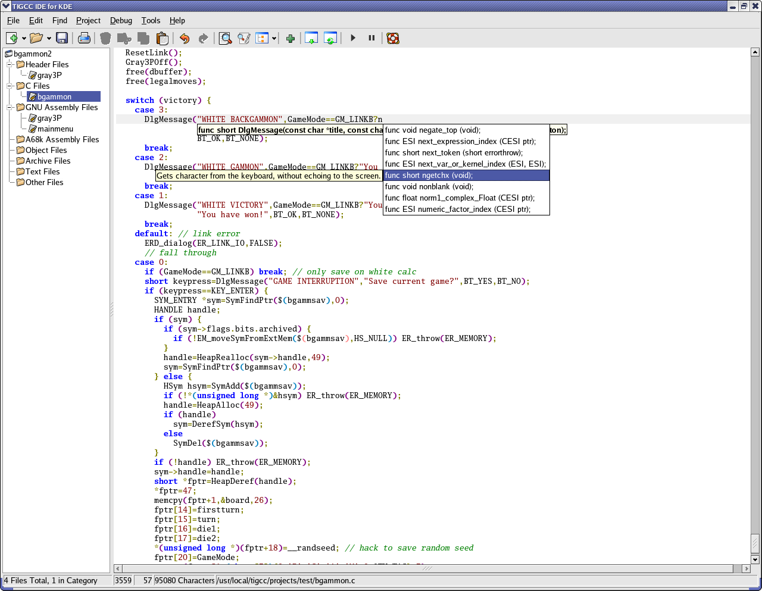Choose 'func void negate_top (void);' completion
The height and width of the screenshot is (591, 762).
(466, 130)
